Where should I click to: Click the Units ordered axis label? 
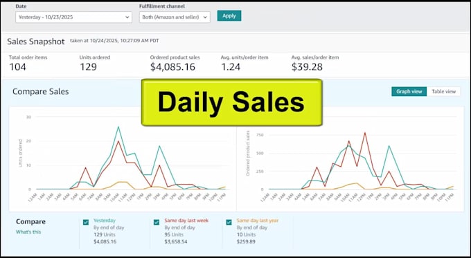coord(20,153)
